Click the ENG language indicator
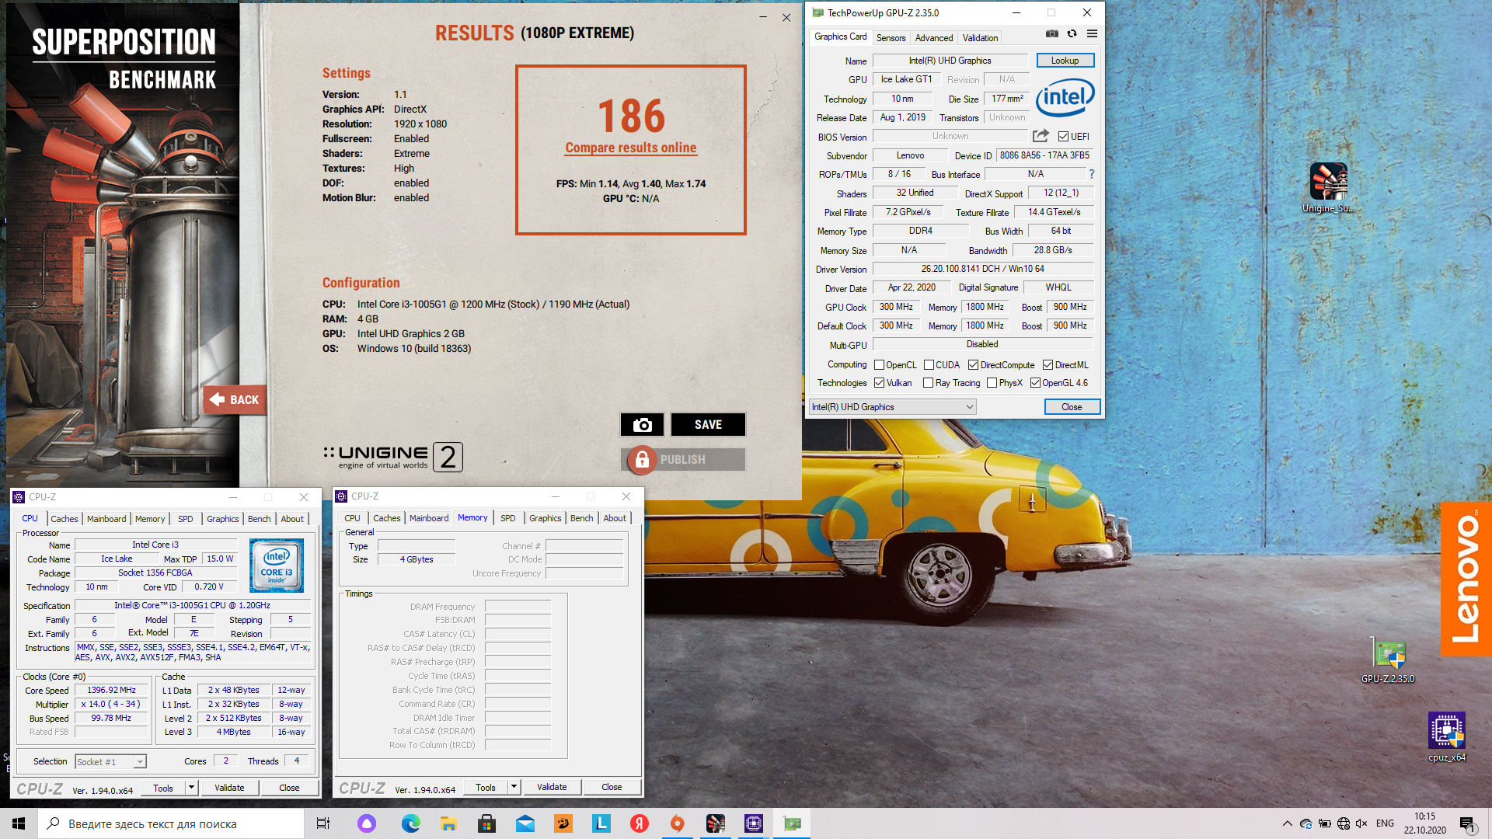The image size is (1492, 839). point(1385,823)
